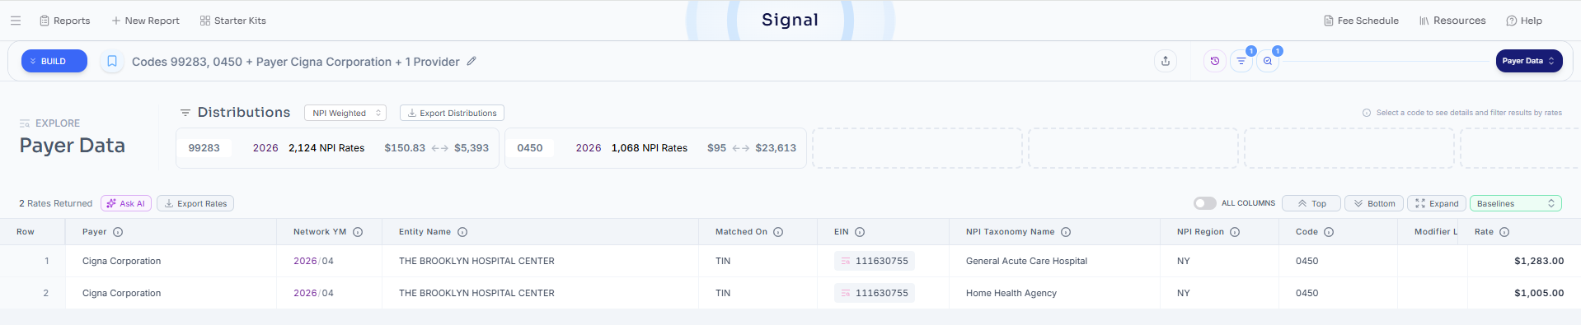Click the Entity Name info icon

pos(462,232)
